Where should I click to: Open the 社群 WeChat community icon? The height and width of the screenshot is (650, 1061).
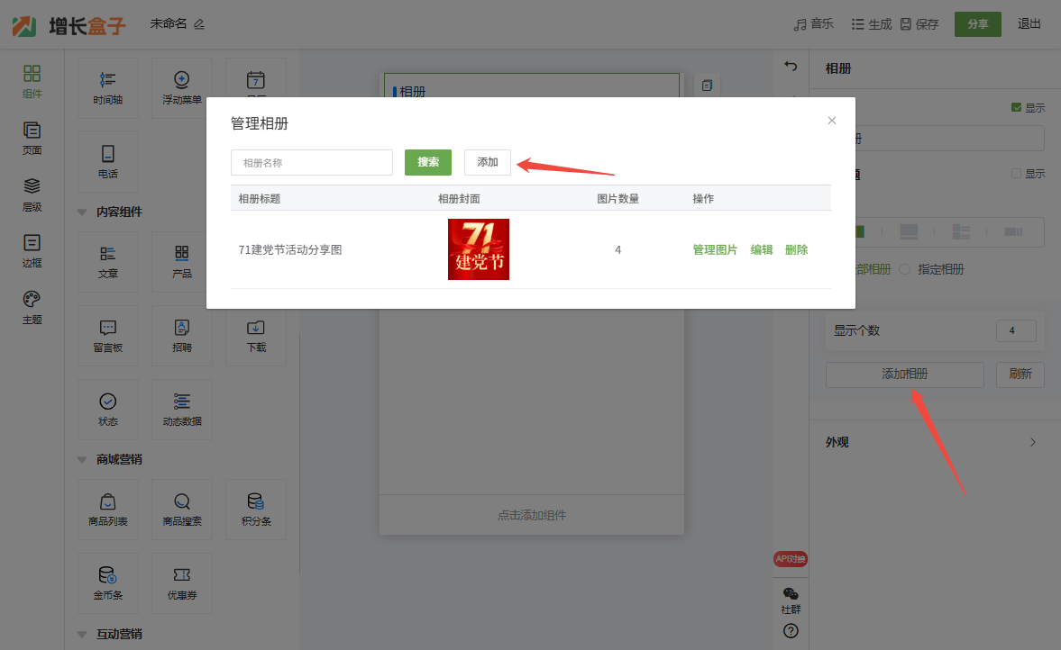click(x=791, y=600)
